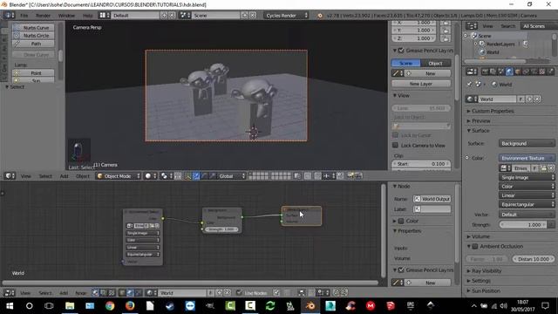Select the Scene grease pencil source
This screenshot has height=314, width=558.
(405, 63)
